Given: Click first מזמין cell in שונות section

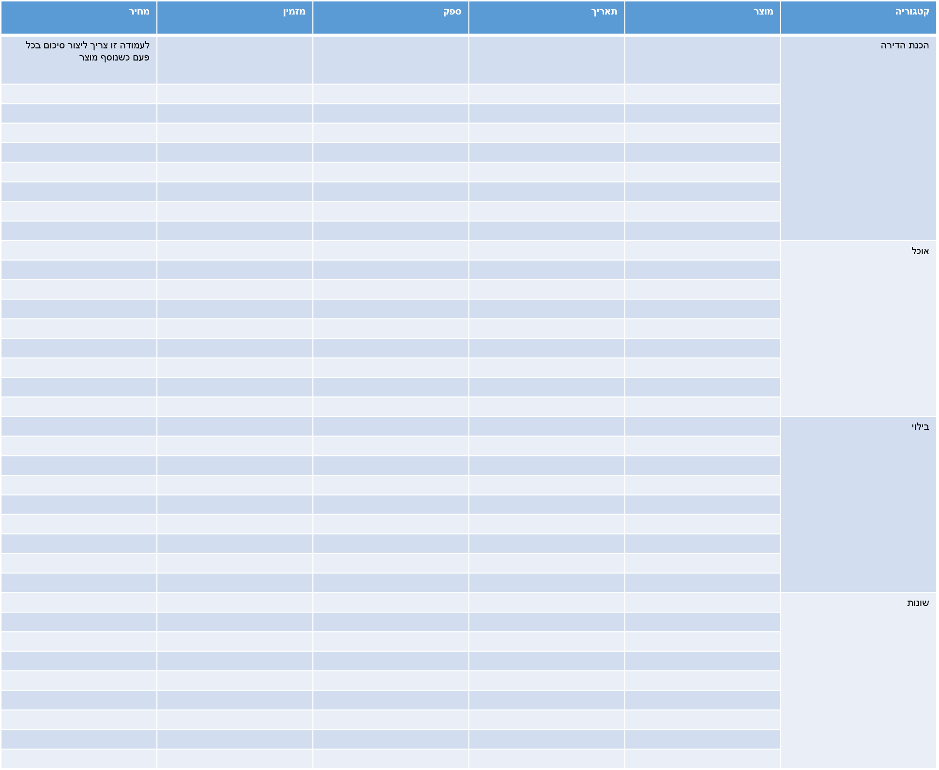Looking at the screenshot, I should 235,603.
